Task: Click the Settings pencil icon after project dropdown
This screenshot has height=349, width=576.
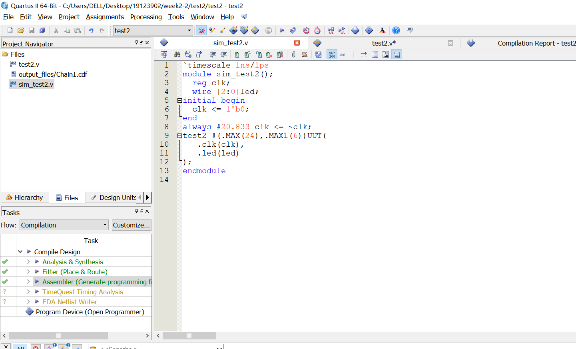Action: point(212,30)
